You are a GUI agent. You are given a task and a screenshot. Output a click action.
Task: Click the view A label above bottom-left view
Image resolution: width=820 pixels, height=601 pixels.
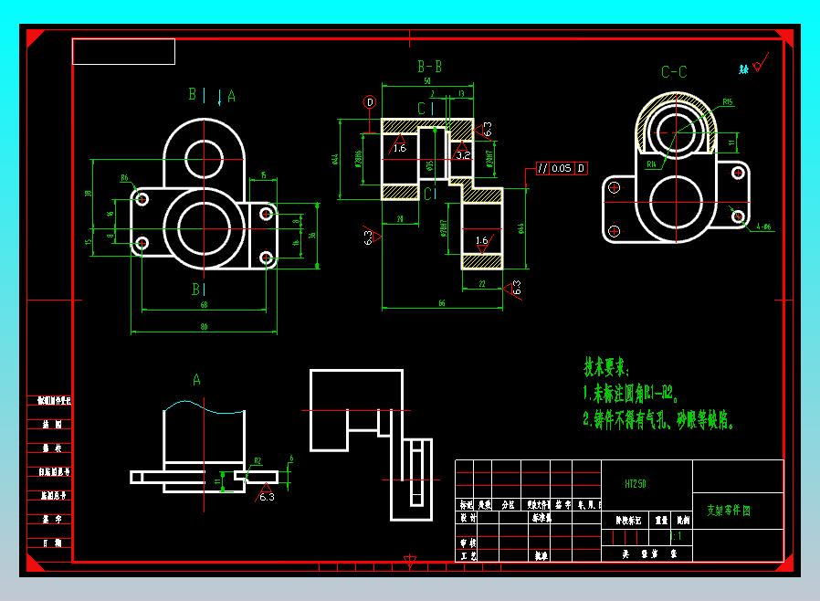(x=196, y=380)
